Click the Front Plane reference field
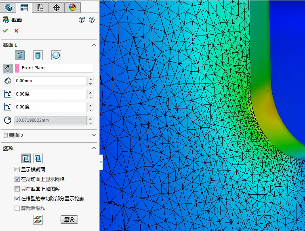The width and height of the screenshot is (305, 231). (57, 68)
